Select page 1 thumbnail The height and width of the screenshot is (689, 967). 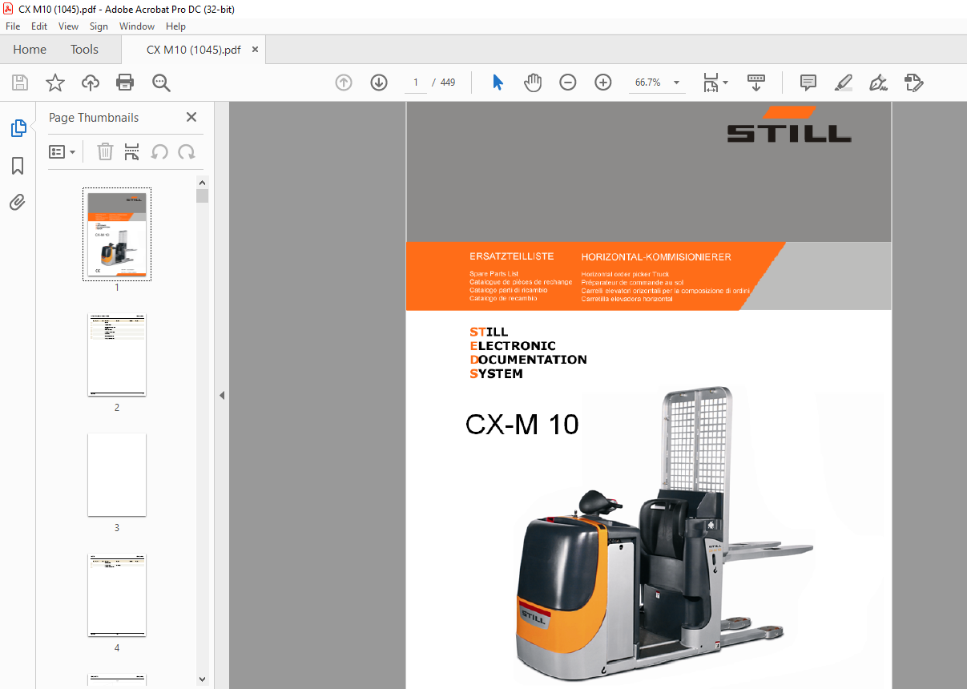click(x=117, y=234)
